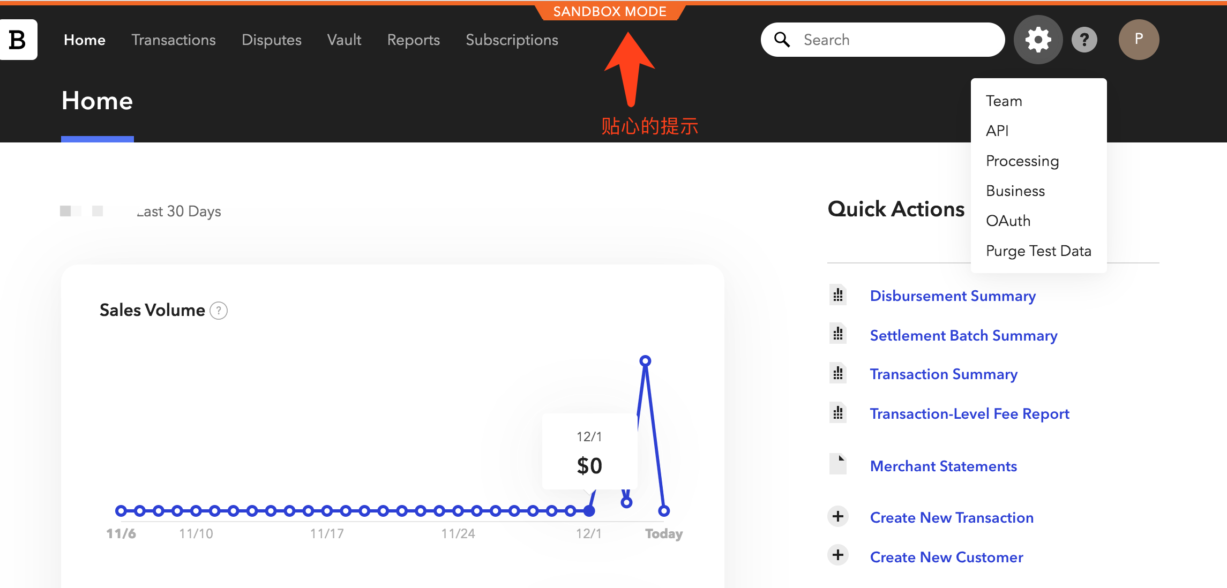Switch to the Transactions tab

tap(174, 39)
